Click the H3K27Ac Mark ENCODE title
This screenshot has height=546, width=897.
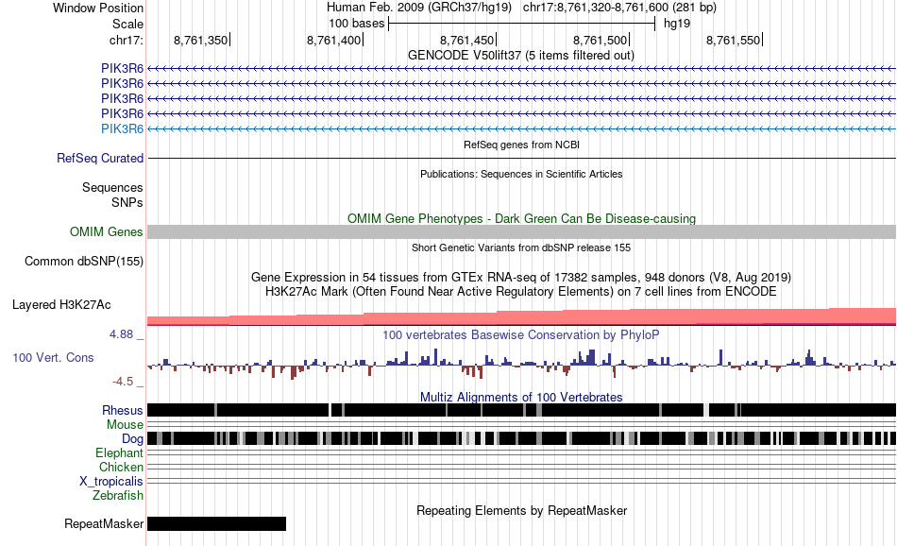click(521, 291)
